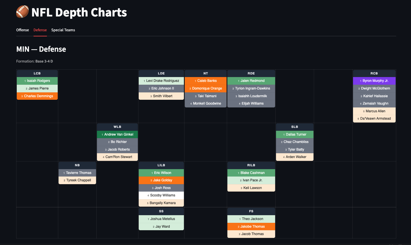The image size is (411, 245).
Task: Select Domonique Orange's row
Action: (205, 88)
